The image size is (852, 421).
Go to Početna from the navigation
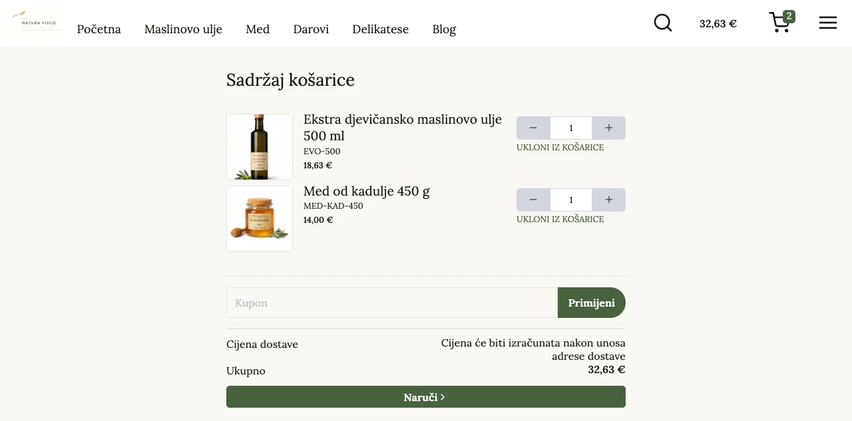point(99,29)
